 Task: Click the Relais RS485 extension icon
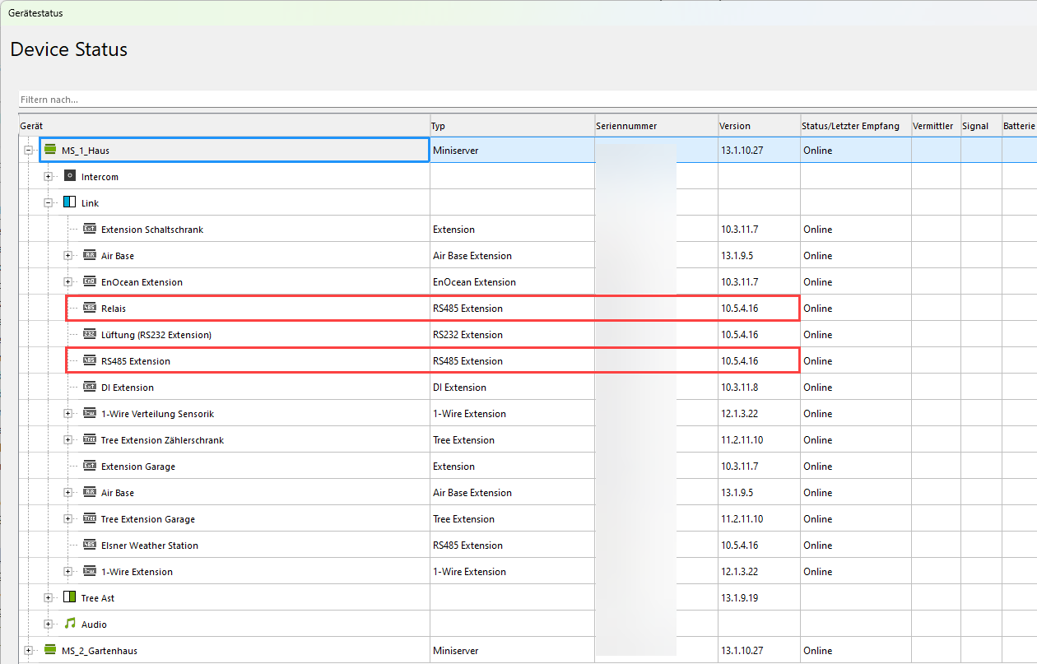click(90, 309)
